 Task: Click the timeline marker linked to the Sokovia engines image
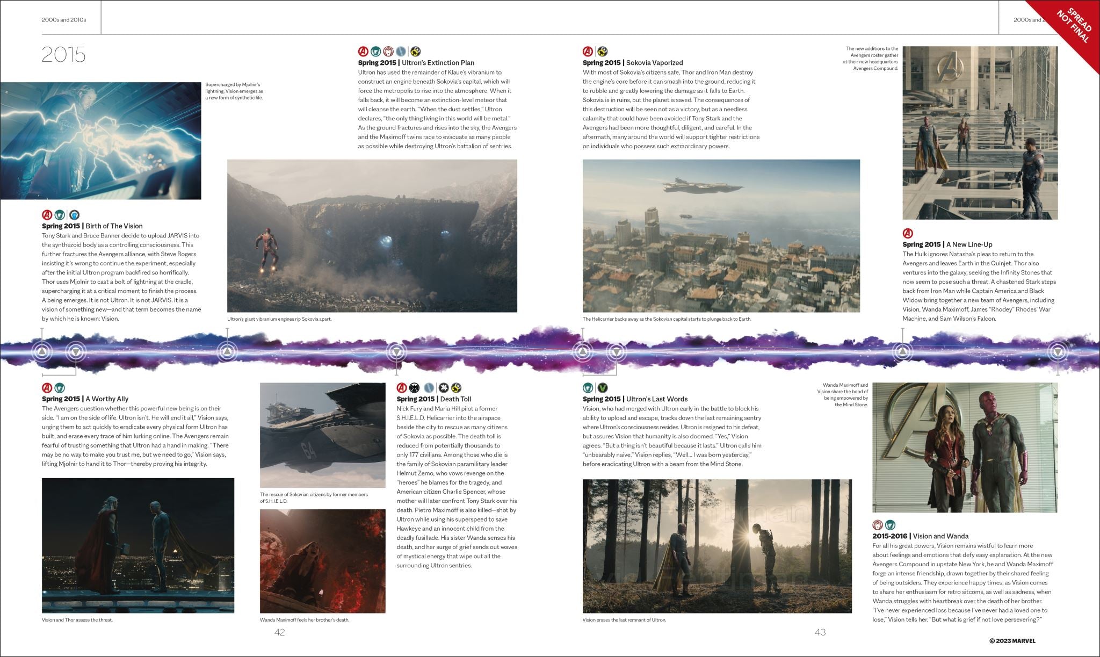[x=227, y=352]
